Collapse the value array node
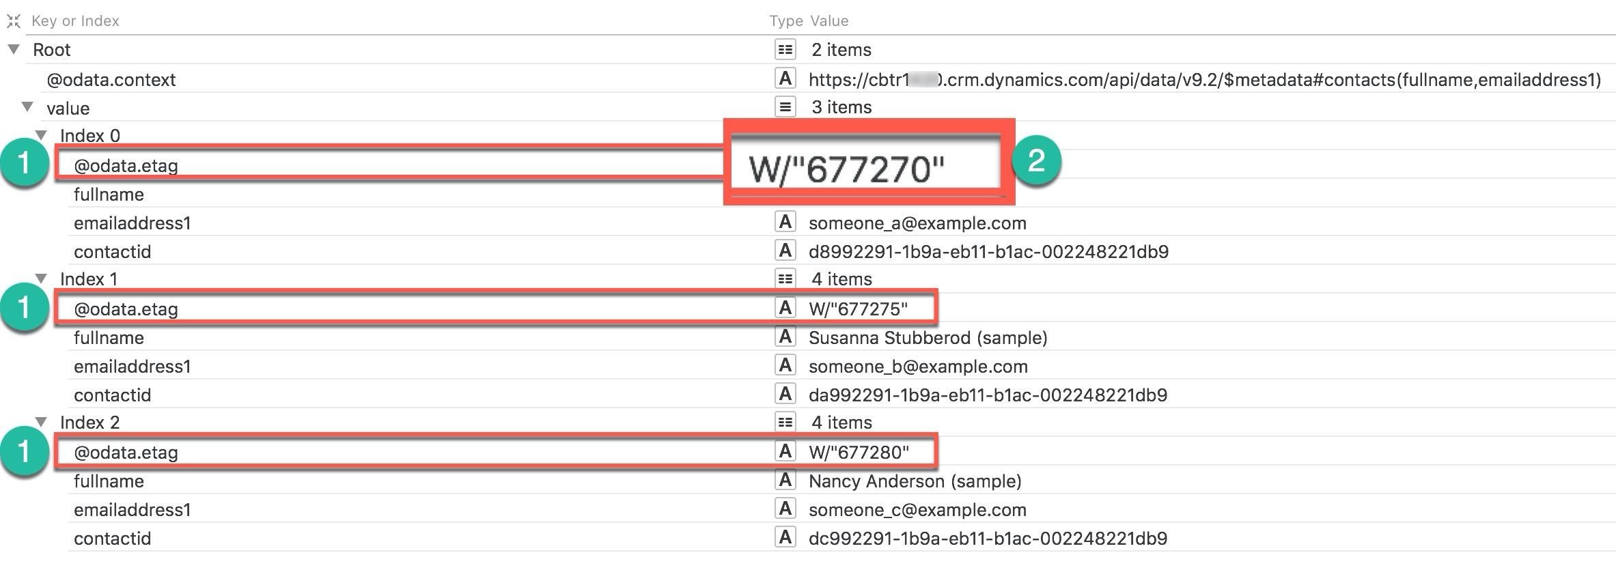The height and width of the screenshot is (583, 1616). pyautogui.click(x=27, y=106)
